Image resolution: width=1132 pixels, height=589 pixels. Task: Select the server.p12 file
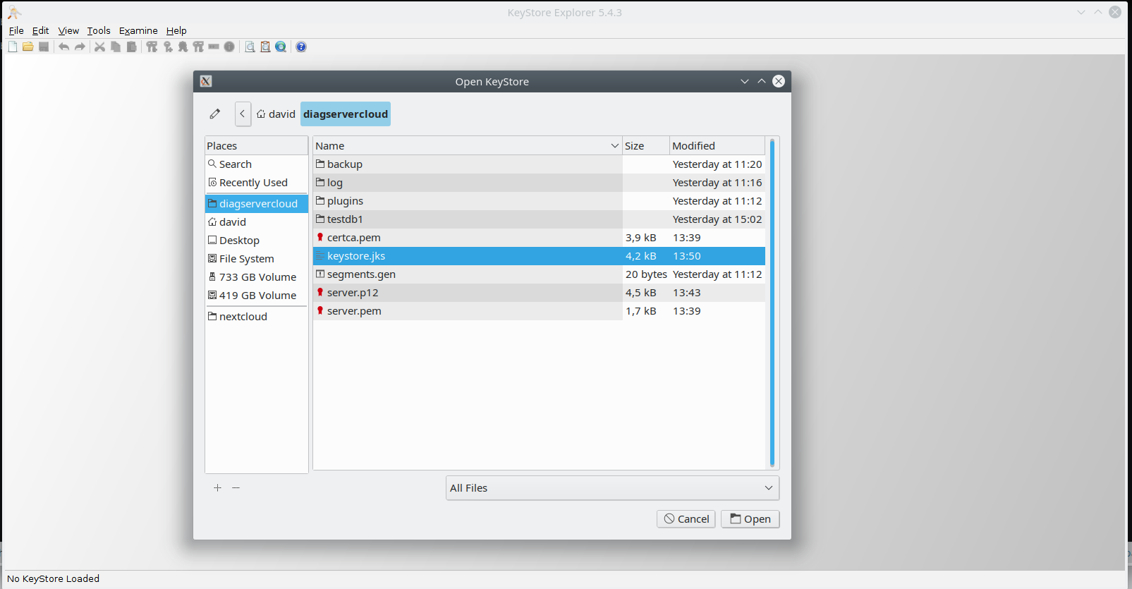(x=539, y=293)
